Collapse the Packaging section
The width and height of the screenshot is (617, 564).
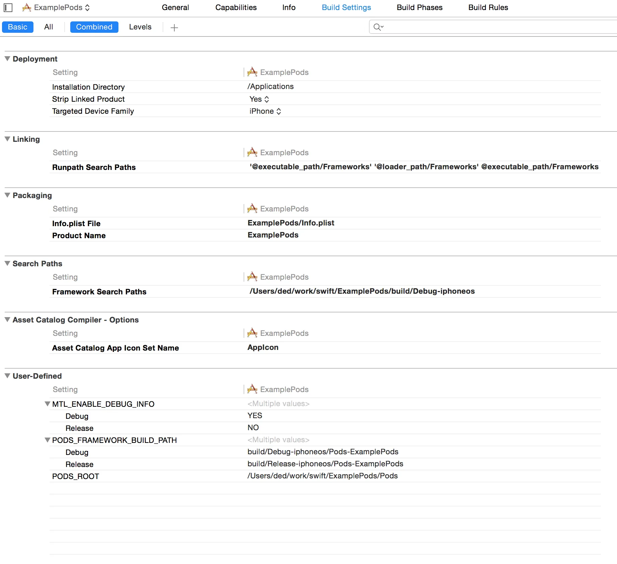coord(7,195)
